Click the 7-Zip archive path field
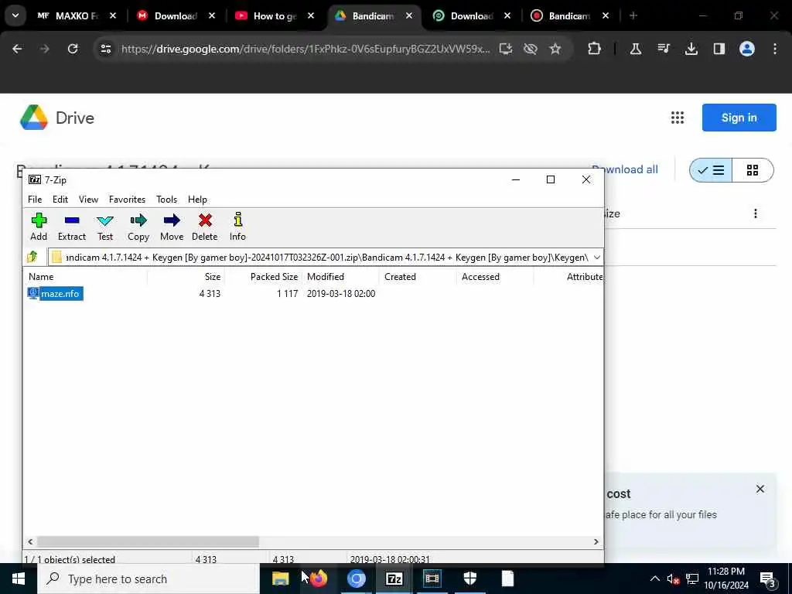This screenshot has height=594, width=792. (x=321, y=257)
